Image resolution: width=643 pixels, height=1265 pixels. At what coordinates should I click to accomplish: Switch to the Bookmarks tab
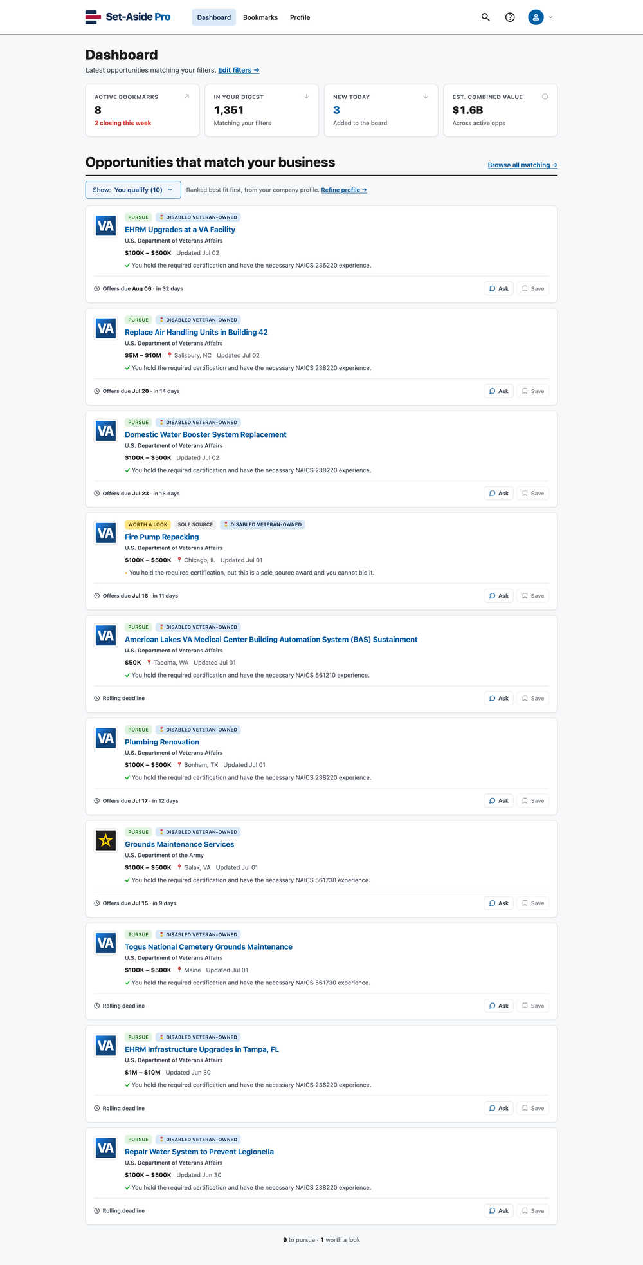tap(260, 17)
